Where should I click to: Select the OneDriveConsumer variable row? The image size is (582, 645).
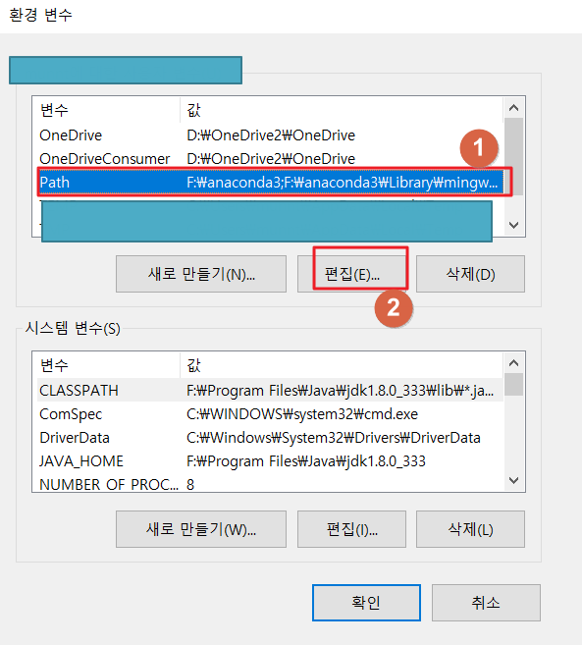(270, 159)
